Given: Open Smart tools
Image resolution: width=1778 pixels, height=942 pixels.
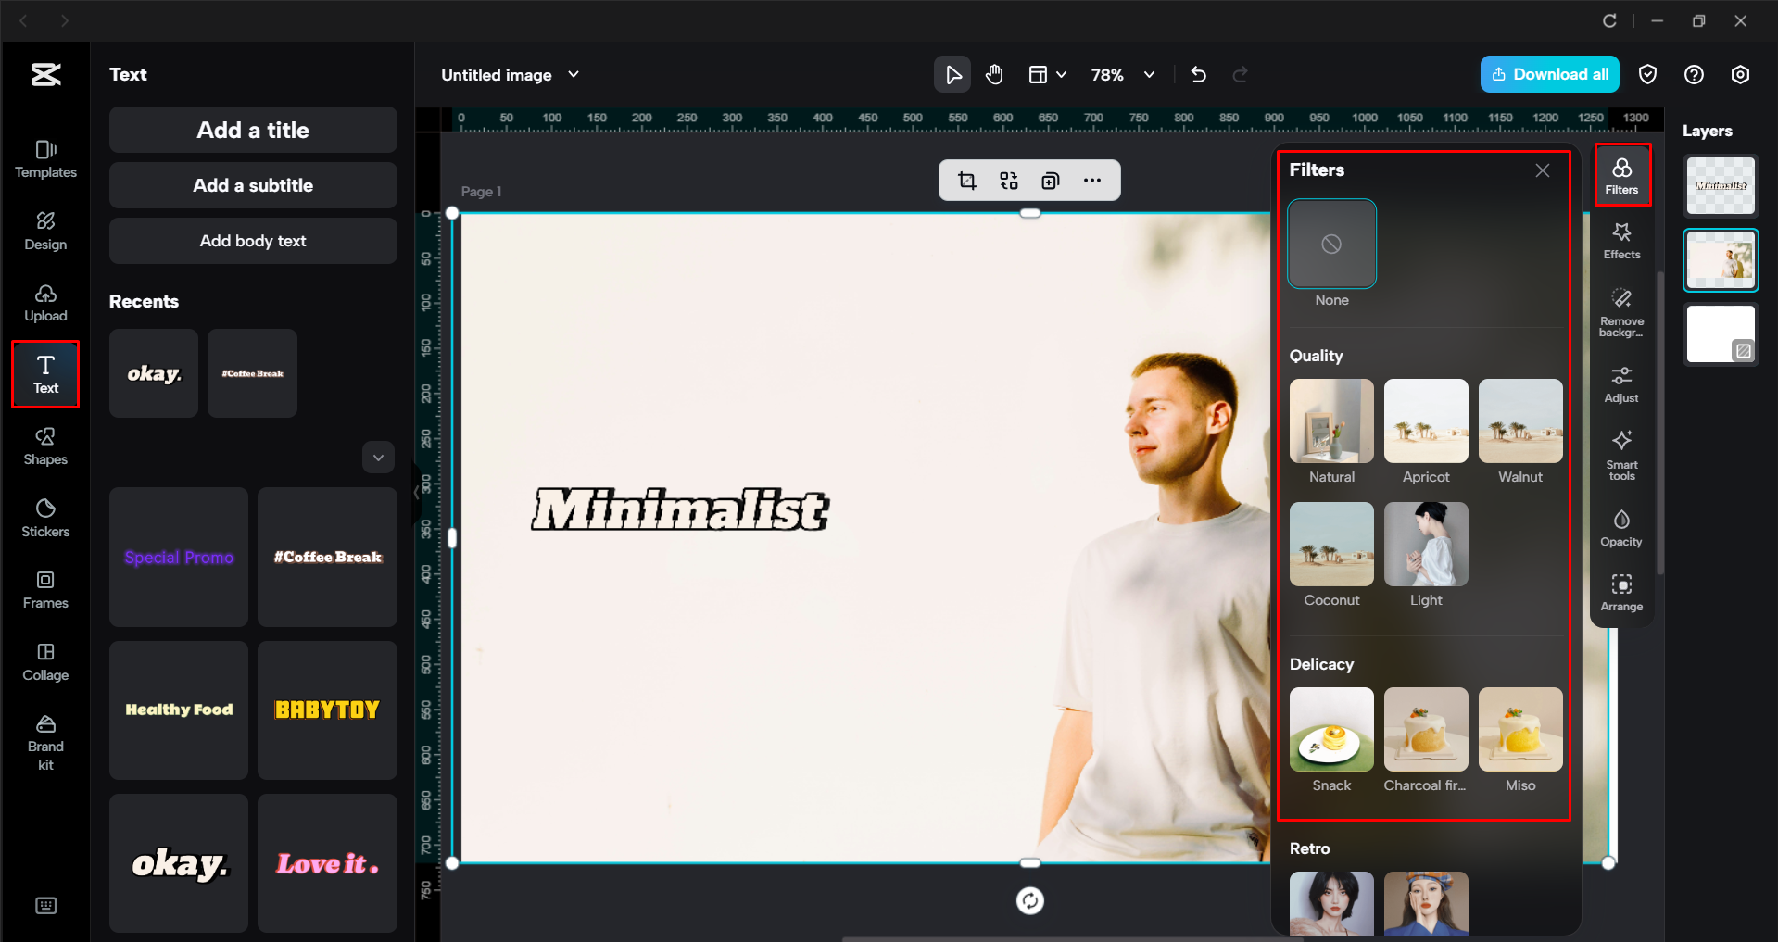Looking at the screenshot, I should pyautogui.click(x=1620, y=454).
